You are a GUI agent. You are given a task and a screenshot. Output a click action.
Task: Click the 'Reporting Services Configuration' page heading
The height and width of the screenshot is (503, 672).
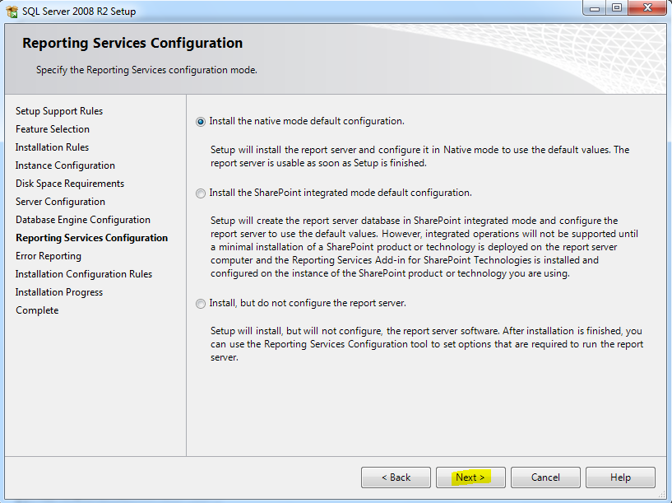pos(132,43)
